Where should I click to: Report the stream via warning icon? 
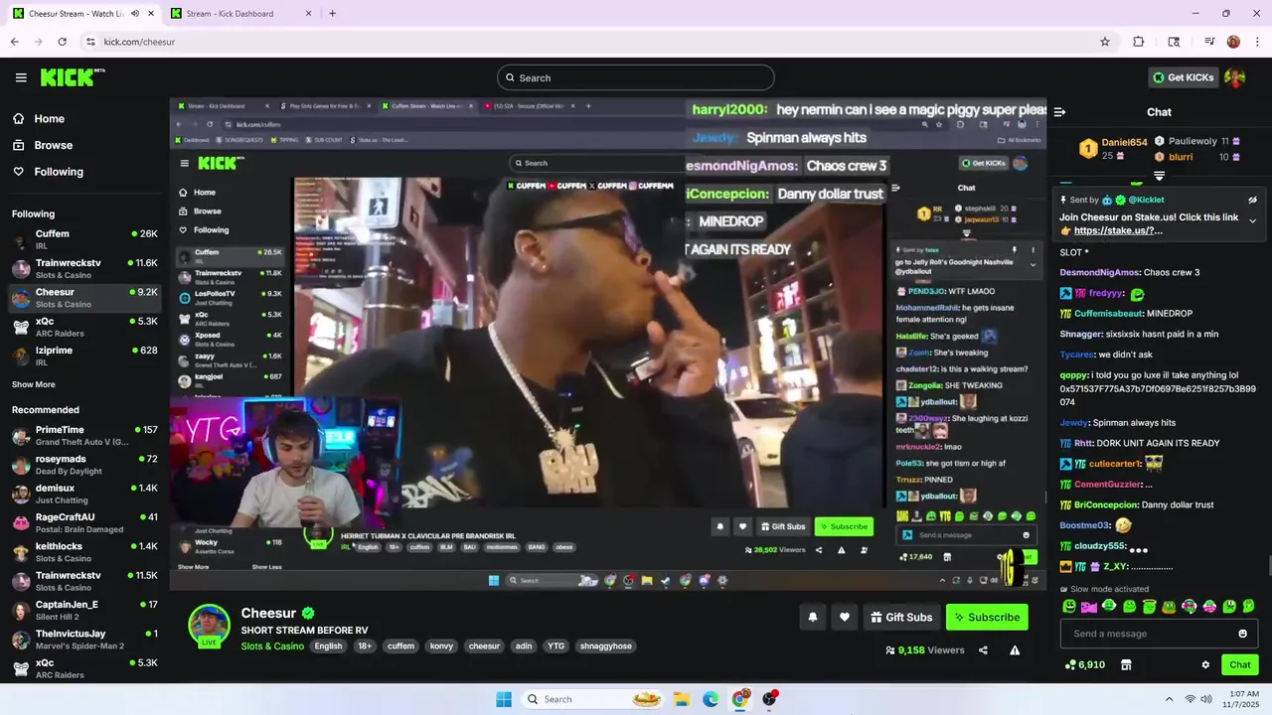click(1015, 650)
